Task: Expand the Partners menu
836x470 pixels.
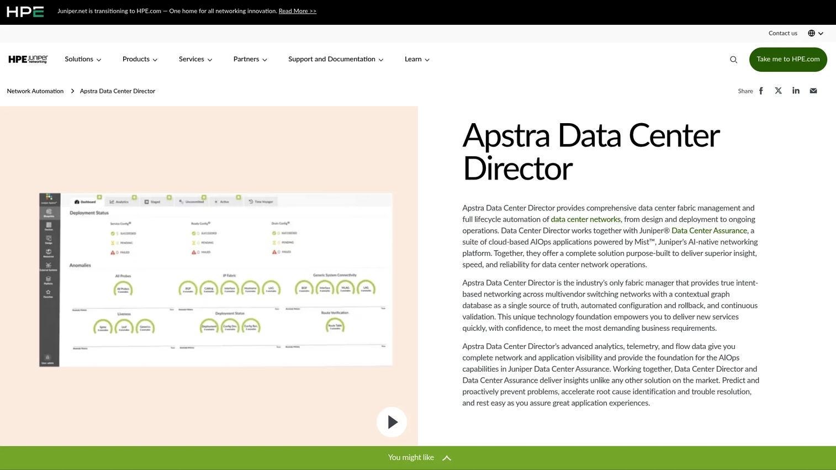Action: point(250,59)
